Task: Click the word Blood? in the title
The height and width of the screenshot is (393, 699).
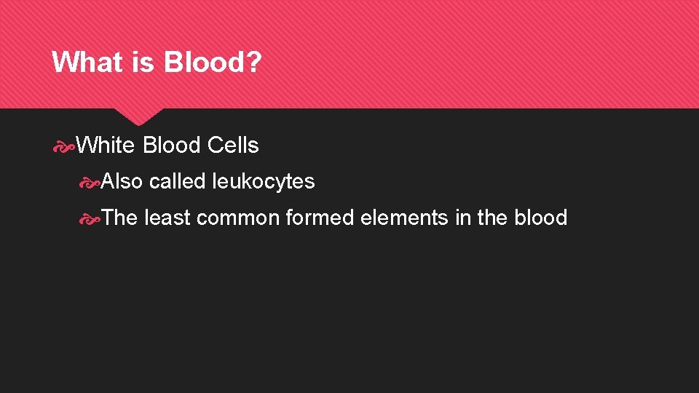Action: pos(212,61)
